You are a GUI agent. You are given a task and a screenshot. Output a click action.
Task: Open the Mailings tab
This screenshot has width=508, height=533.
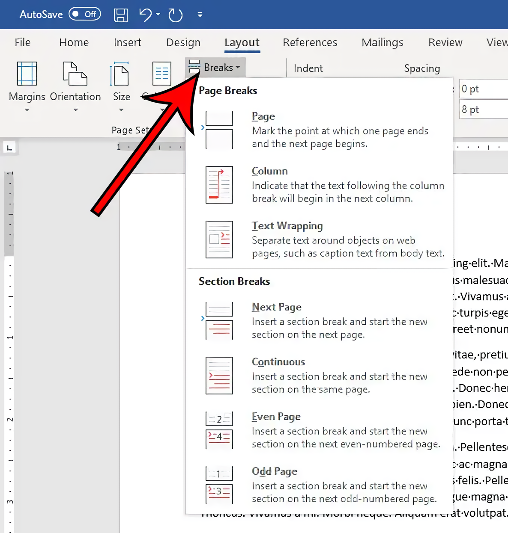pos(382,42)
